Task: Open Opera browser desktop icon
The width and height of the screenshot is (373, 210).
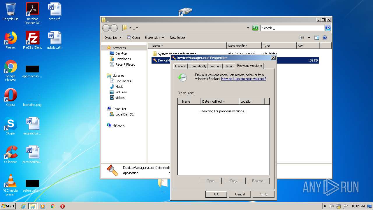Action: click(x=10, y=97)
